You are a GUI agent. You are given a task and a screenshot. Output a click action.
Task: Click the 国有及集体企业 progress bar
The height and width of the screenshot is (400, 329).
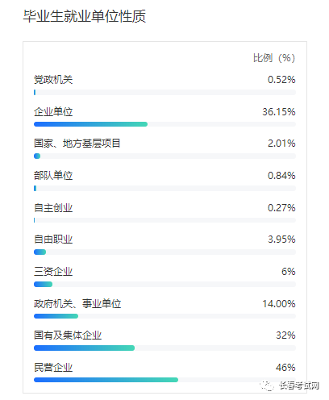coord(164,348)
